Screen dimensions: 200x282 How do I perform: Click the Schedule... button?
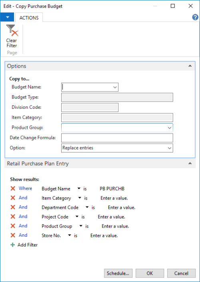(x=118, y=273)
